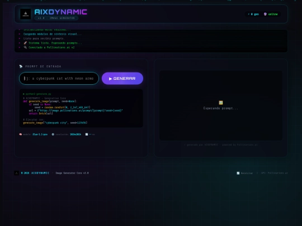Click the gear icon beside the resolución label
The image size is (302, 226).
click(53, 134)
